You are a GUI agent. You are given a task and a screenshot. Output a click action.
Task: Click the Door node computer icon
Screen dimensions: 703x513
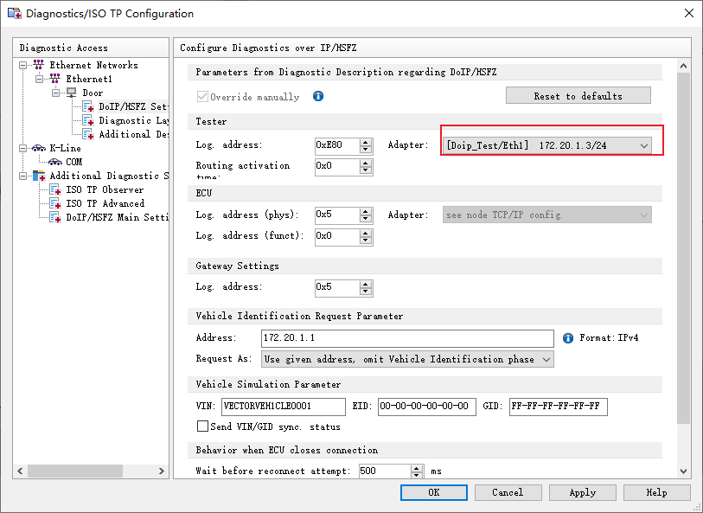point(72,93)
